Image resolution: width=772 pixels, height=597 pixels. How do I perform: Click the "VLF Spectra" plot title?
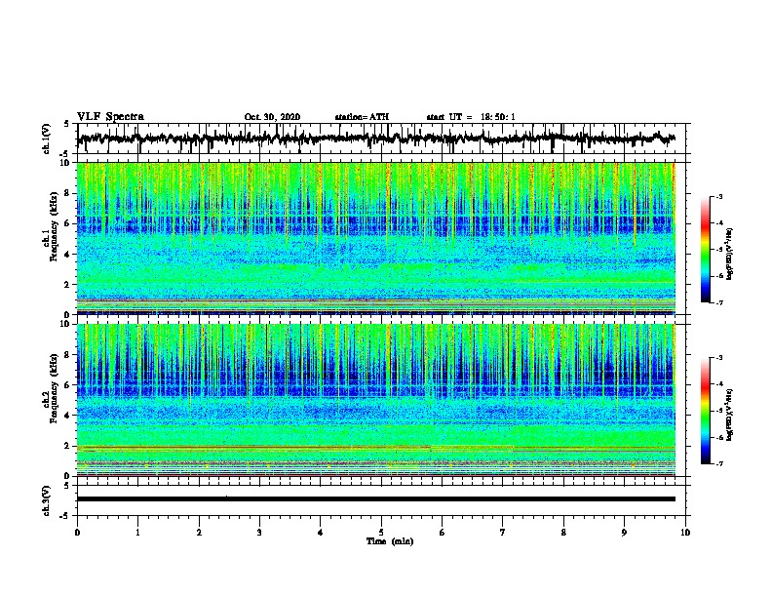[x=110, y=116]
